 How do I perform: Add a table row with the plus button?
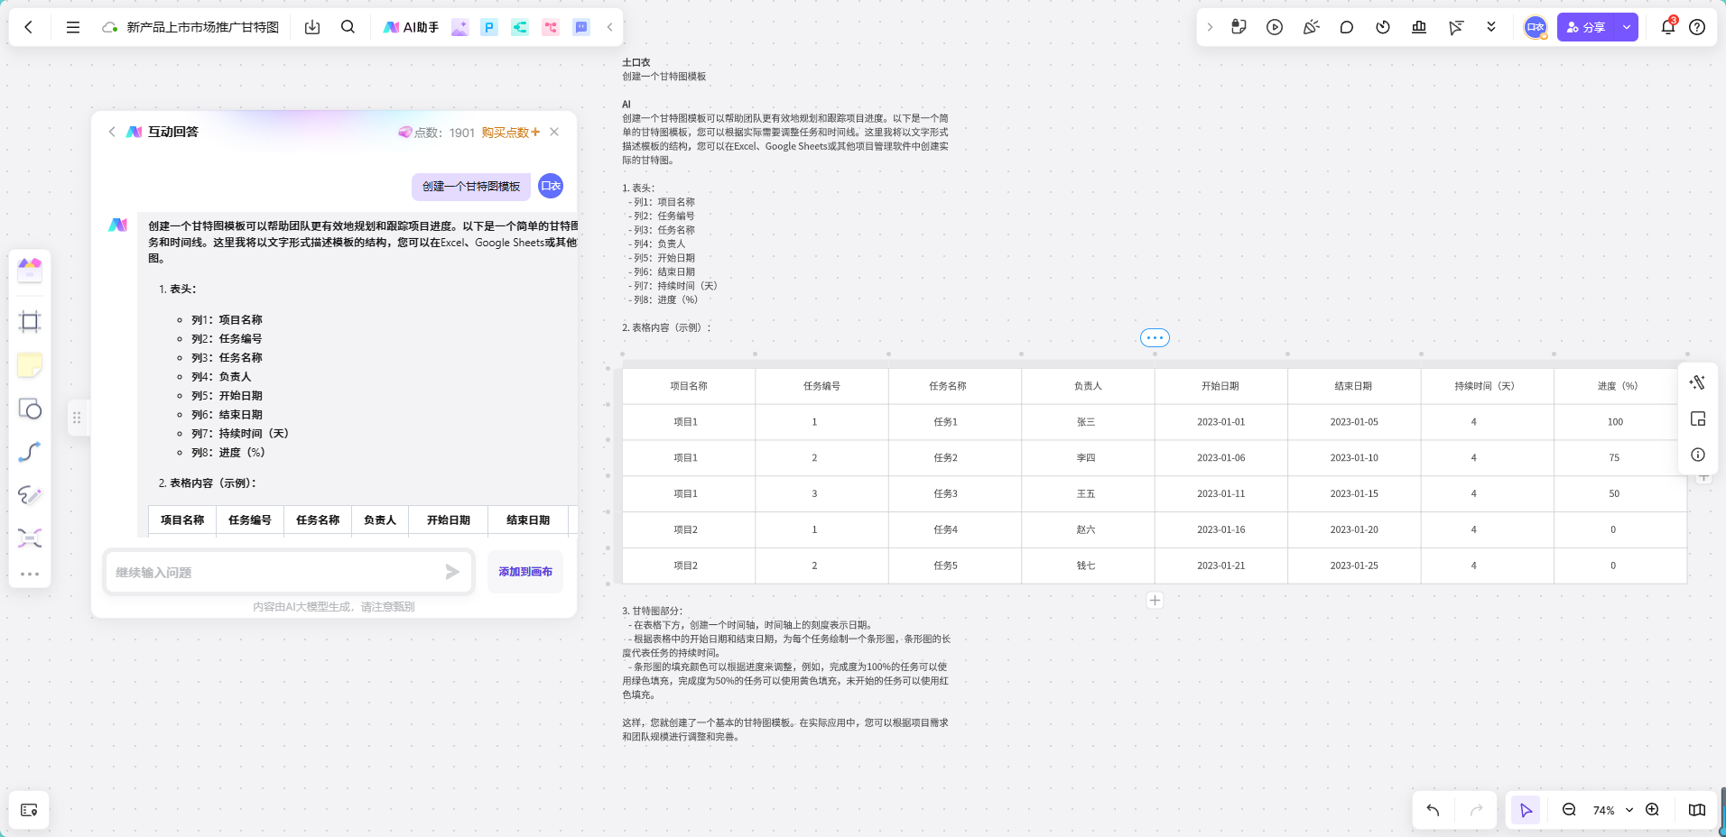(1155, 601)
